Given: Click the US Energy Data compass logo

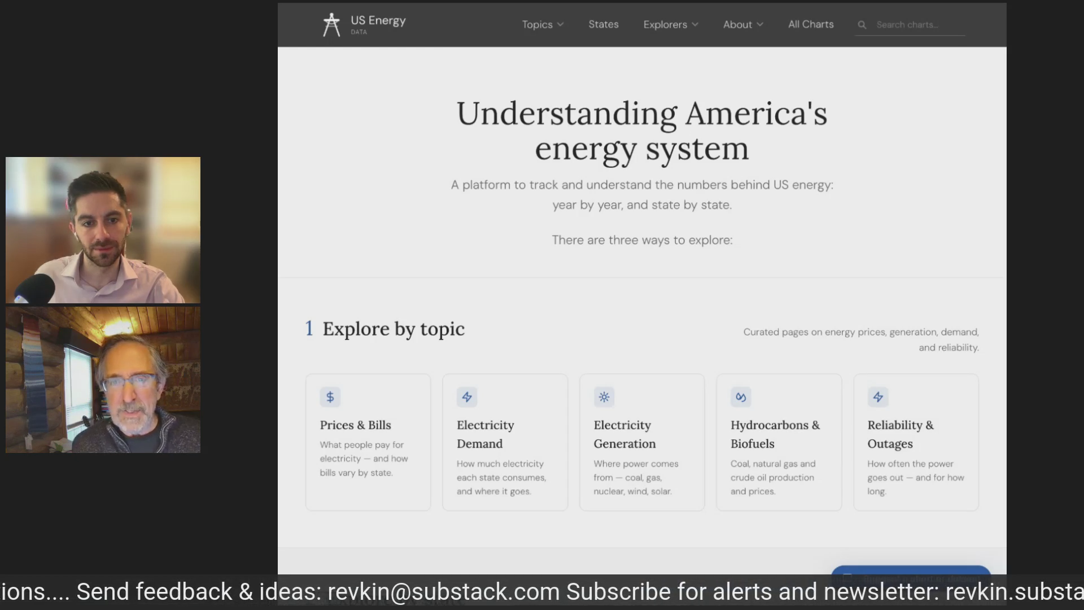Looking at the screenshot, I should click(x=331, y=25).
